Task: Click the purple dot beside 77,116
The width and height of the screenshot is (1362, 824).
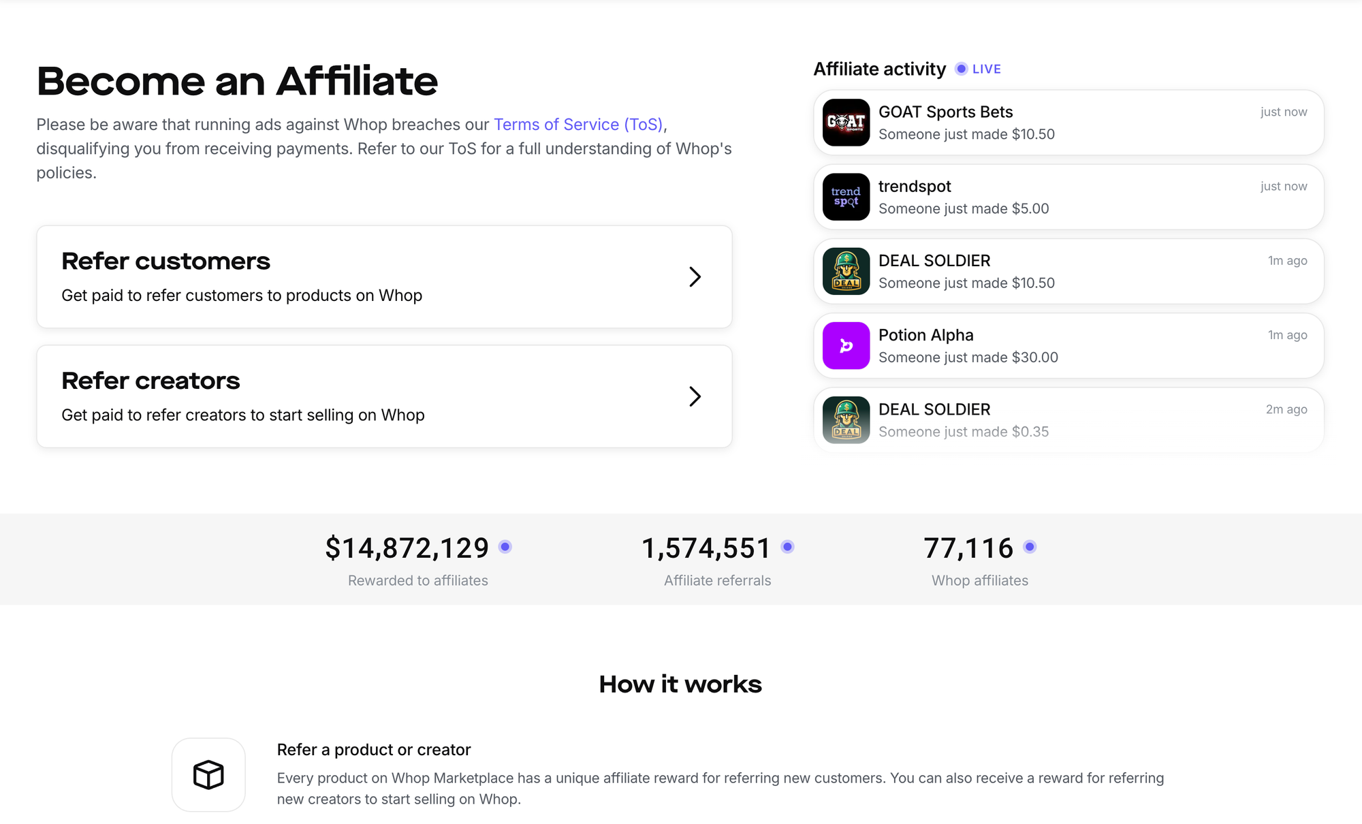Action: coord(1030,546)
